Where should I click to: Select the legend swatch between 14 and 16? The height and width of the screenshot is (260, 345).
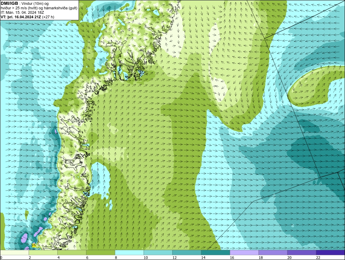[216, 252]
